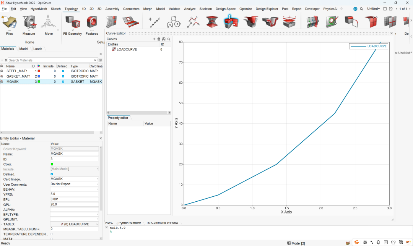Switch to the Loads tab
This screenshot has height=246, width=413.
[x=38, y=49]
